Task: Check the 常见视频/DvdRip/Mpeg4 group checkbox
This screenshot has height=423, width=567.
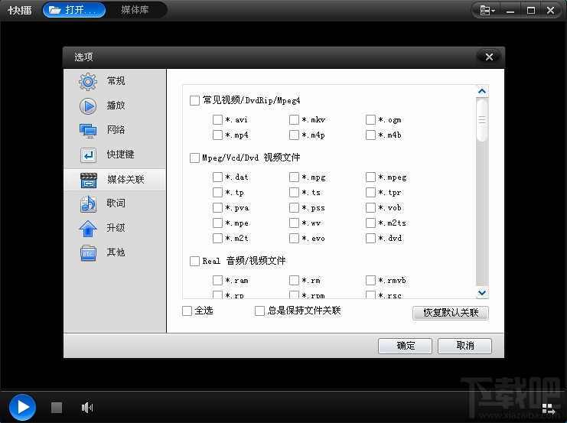Action: tap(194, 100)
